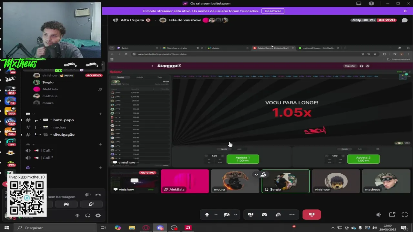The width and height of the screenshot is (413, 232).
Task: Collapse the text channels category chevron
Action: pyautogui.click(x=33, y=114)
